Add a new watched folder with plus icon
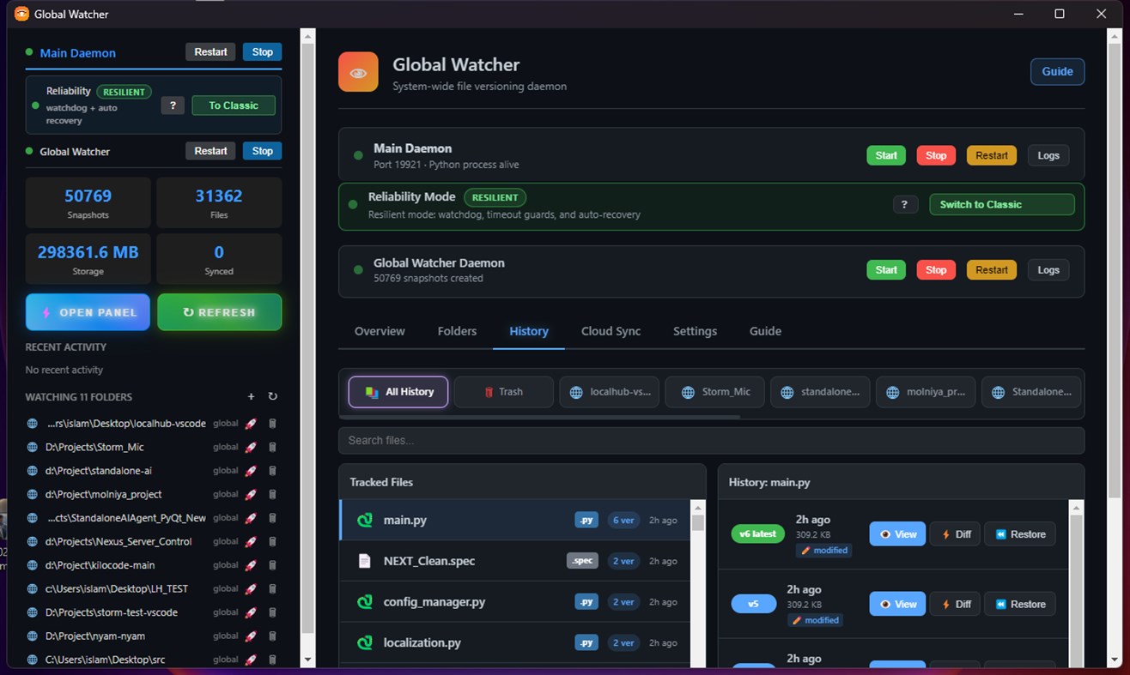The image size is (1130, 675). tap(251, 397)
